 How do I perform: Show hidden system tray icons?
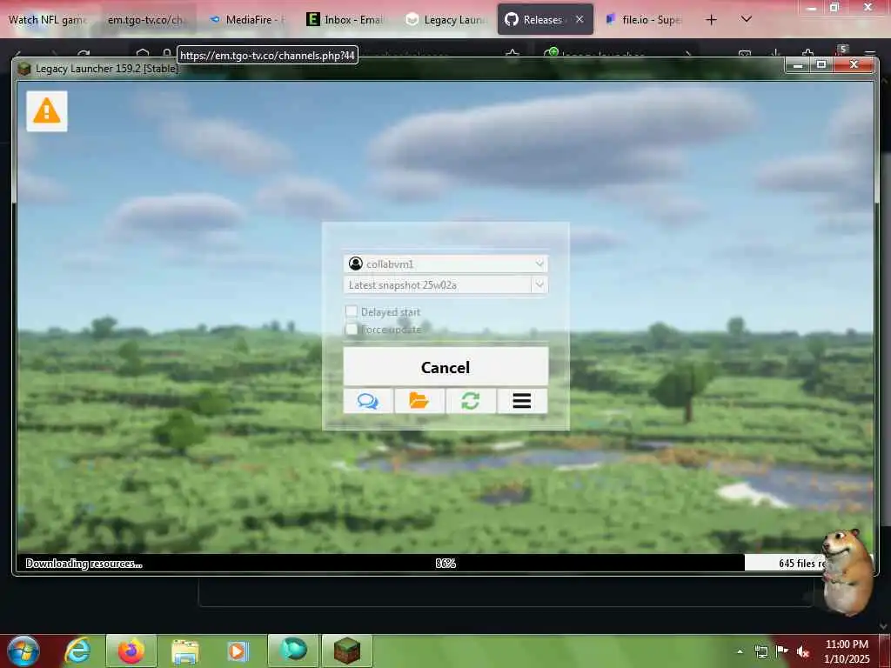(740, 651)
